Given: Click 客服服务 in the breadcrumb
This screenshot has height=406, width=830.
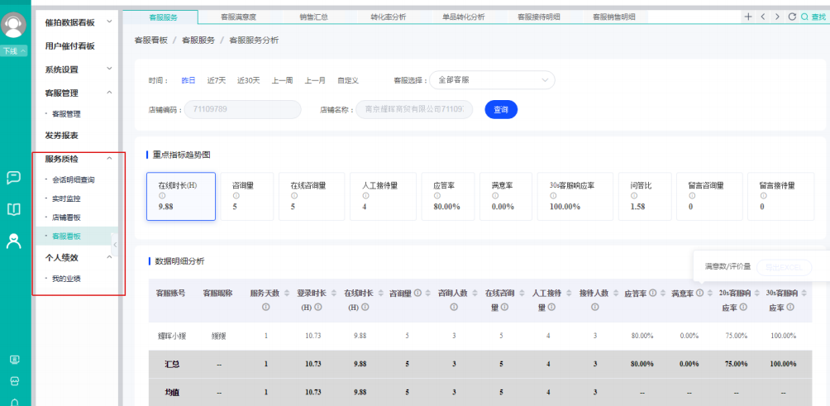Looking at the screenshot, I should click(x=198, y=41).
